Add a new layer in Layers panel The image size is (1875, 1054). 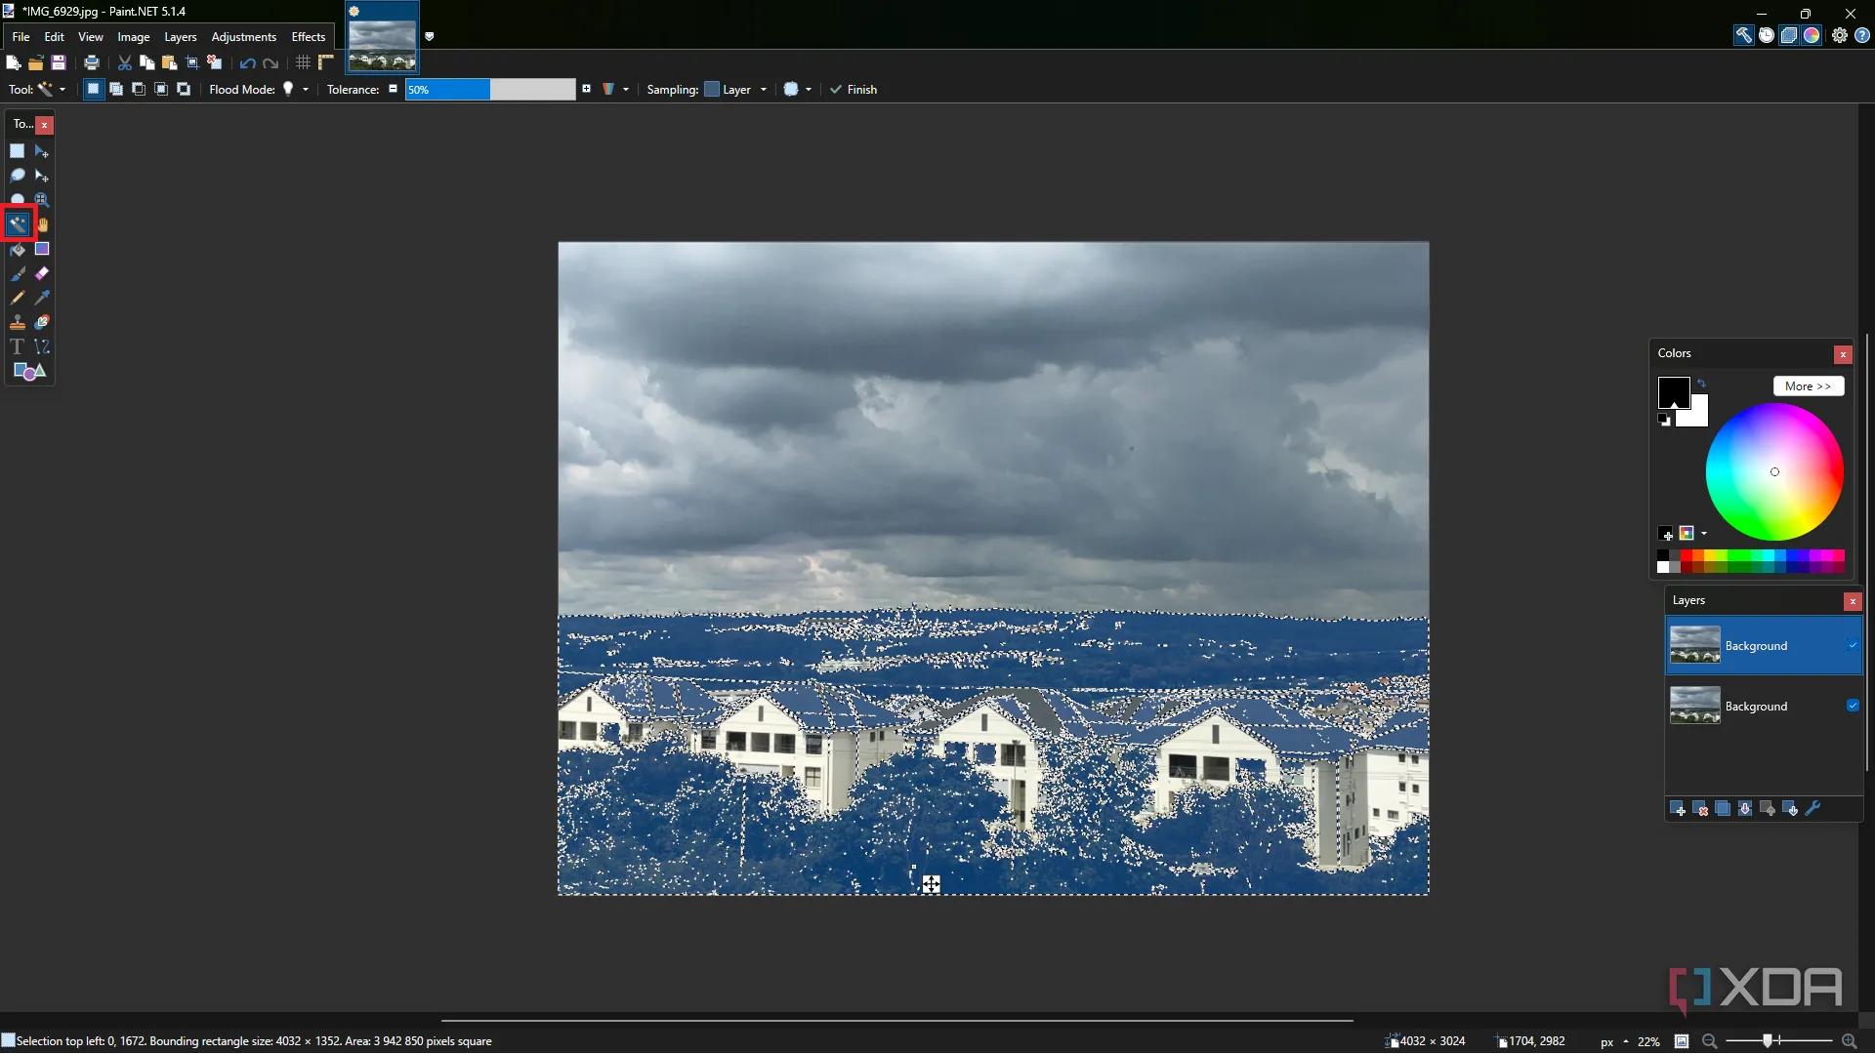[x=1678, y=809]
